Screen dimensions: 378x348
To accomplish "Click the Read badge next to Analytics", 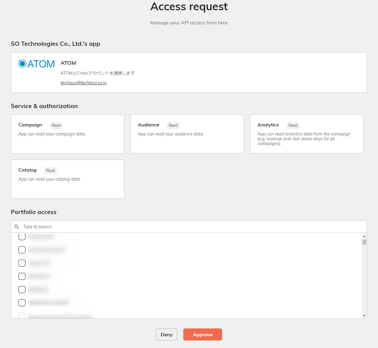I will pos(293,126).
